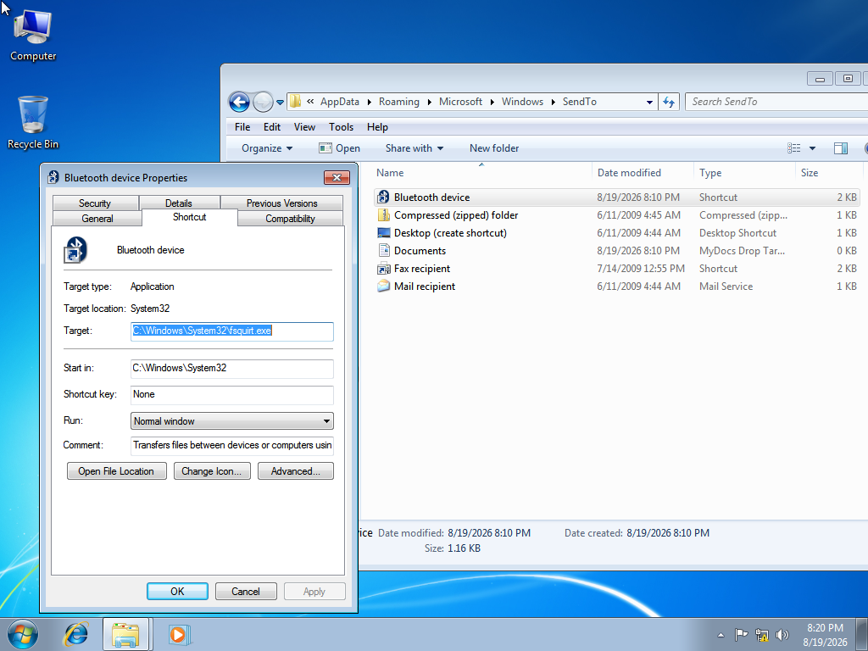This screenshot has height=651, width=868.
Task: Open the view options dropdown arrow
Action: [812, 147]
